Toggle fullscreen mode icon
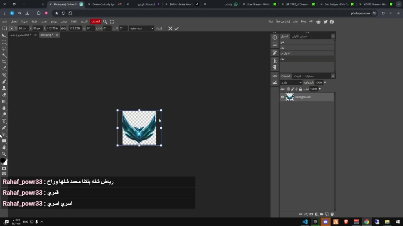This screenshot has width=403, height=226. pyautogui.click(x=112, y=22)
